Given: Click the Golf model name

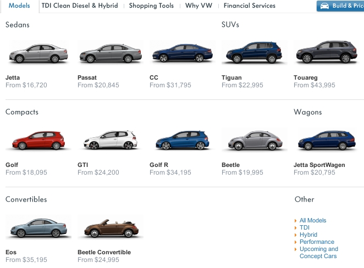Looking at the screenshot, I should pos(12,165).
